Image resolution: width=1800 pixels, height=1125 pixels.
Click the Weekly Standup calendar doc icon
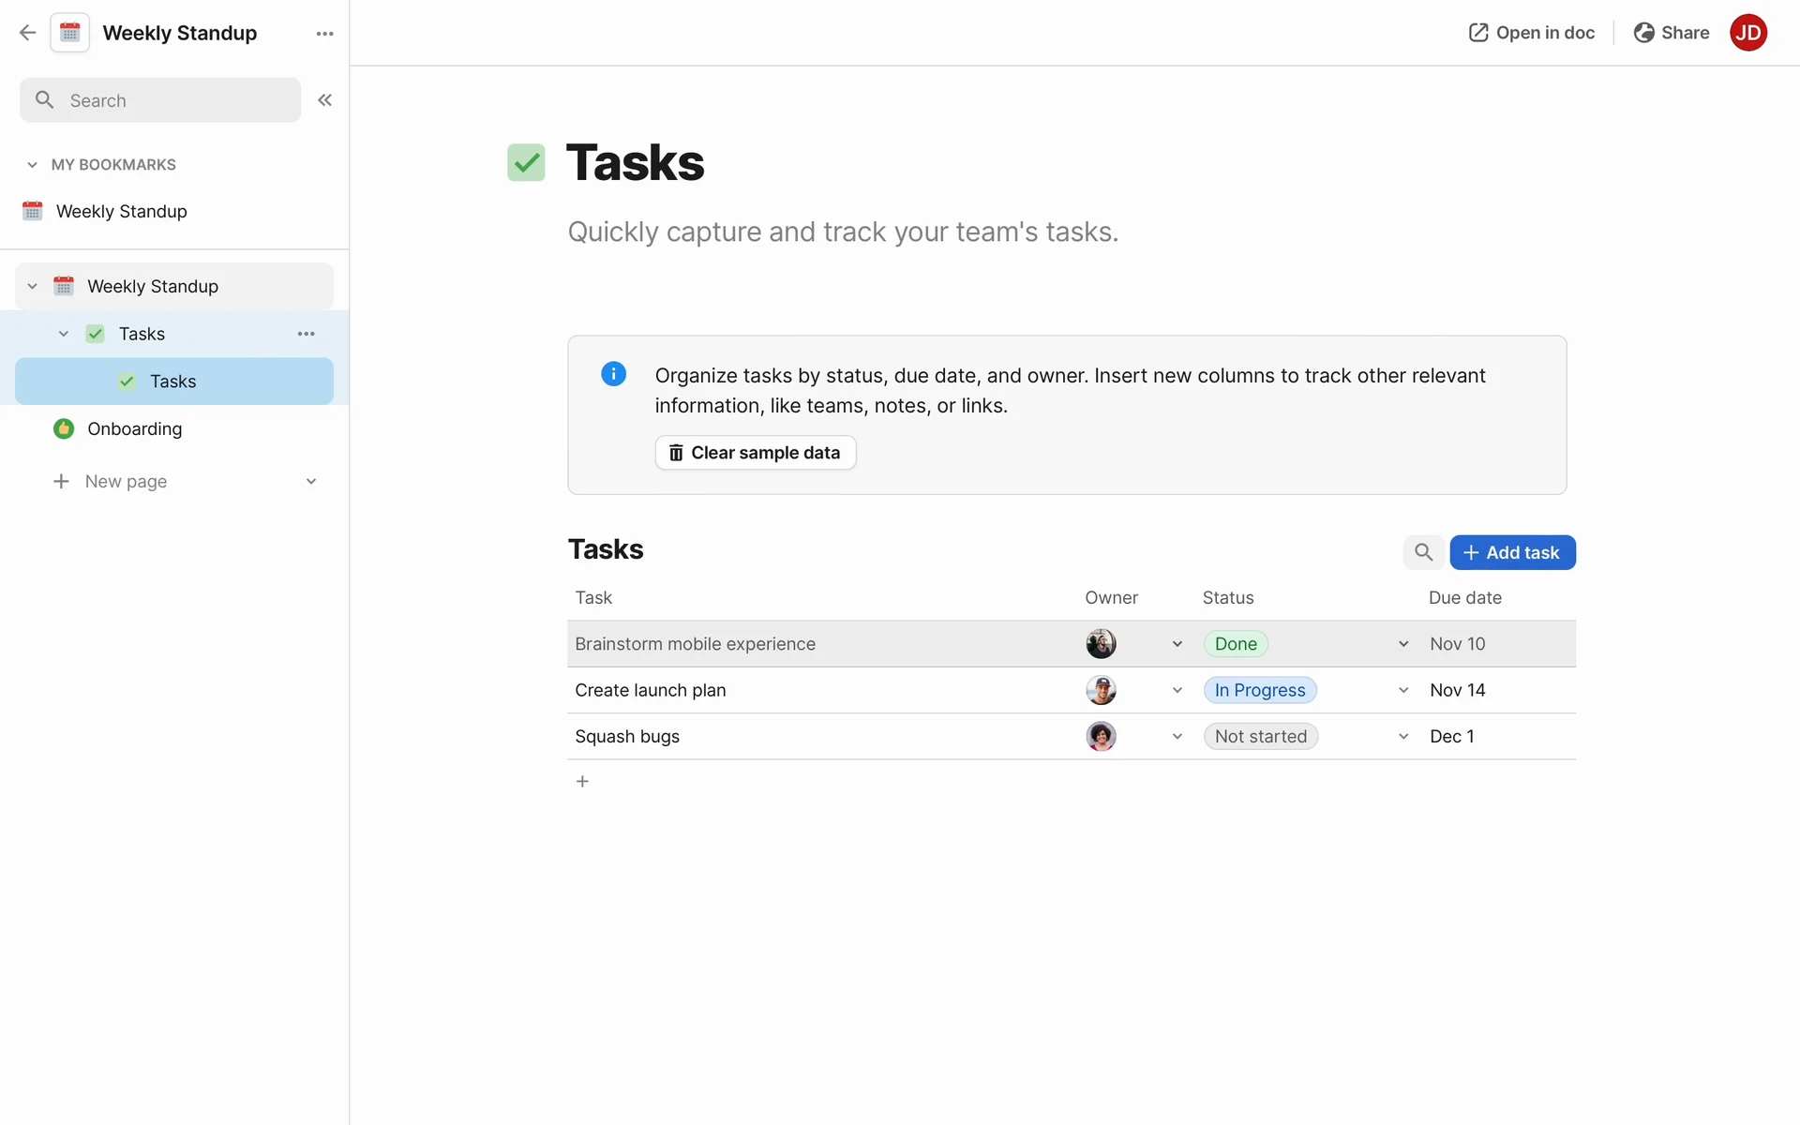tap(70, 33)
